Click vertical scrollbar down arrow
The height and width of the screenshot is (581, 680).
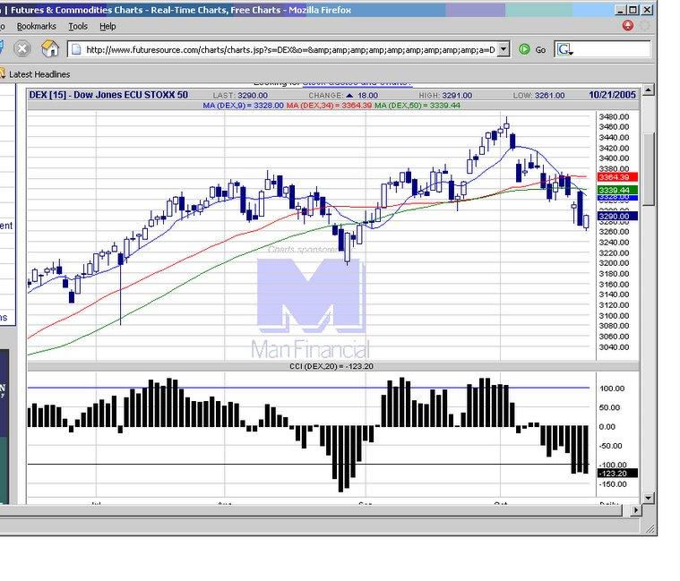click(x=648, y=499)
